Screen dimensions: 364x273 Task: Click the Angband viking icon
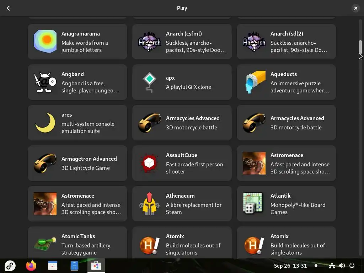45,82
